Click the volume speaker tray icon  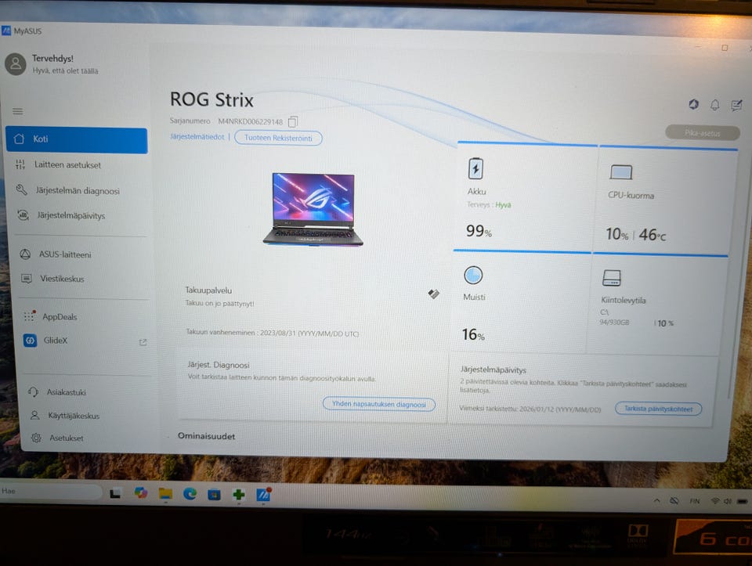(x=728, y=501)
